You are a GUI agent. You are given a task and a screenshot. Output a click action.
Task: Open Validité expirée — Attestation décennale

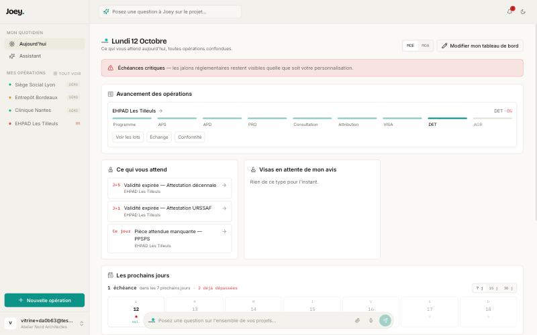click(x=170, y=188)
